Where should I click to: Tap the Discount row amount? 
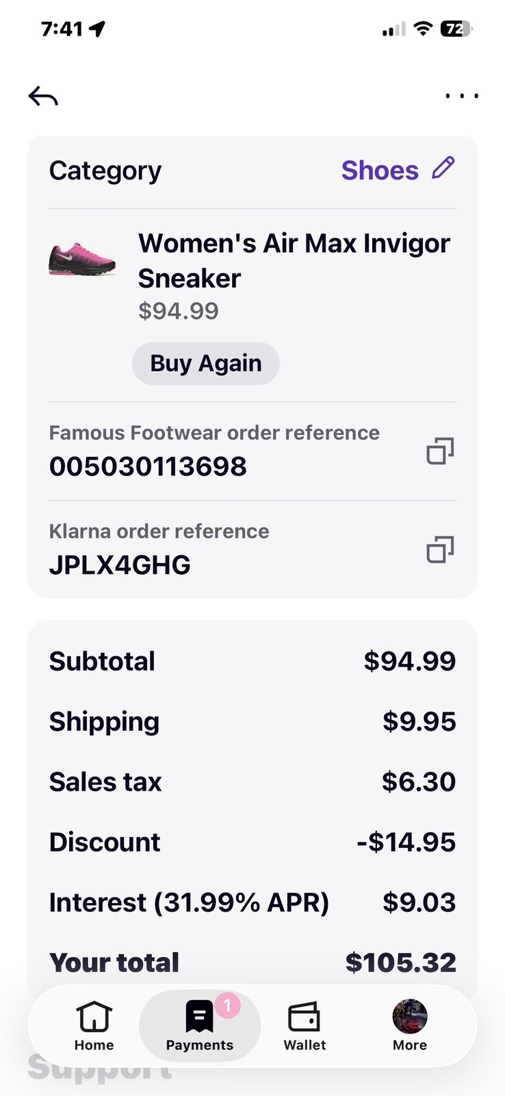(x=406, y=842)
